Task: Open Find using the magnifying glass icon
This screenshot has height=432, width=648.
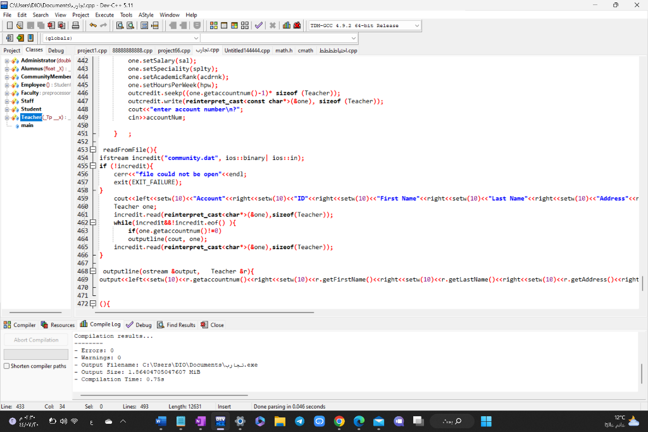Action: [120, 25]
